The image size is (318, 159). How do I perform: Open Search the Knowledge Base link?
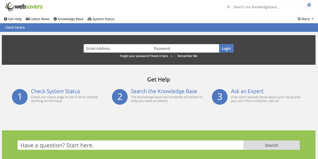(x=164, y=91)
